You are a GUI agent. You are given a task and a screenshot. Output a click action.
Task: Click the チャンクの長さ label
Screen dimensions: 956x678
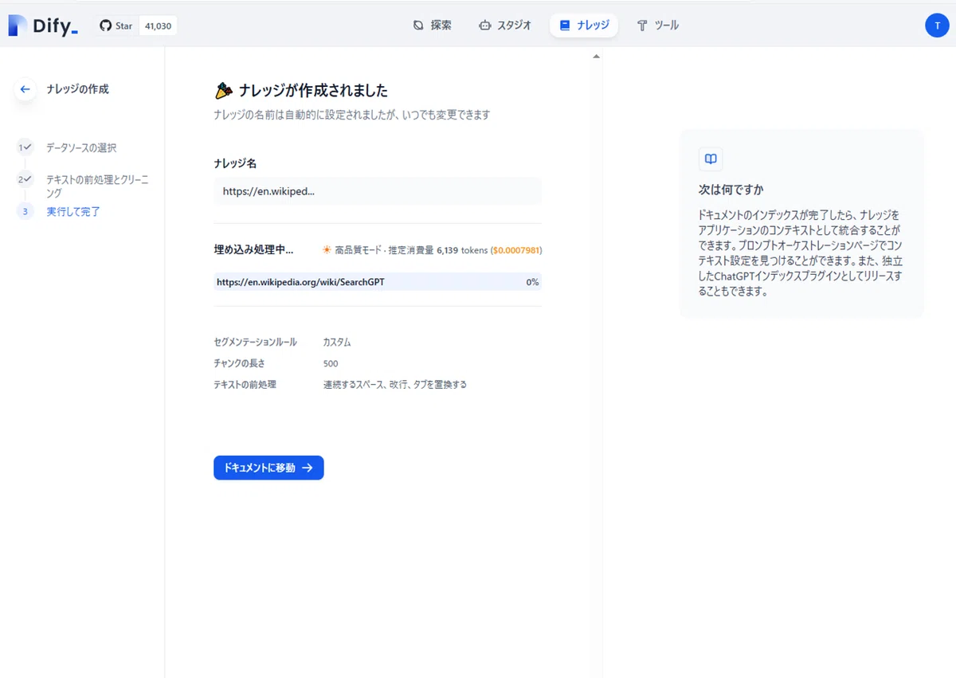coord(239,363)
